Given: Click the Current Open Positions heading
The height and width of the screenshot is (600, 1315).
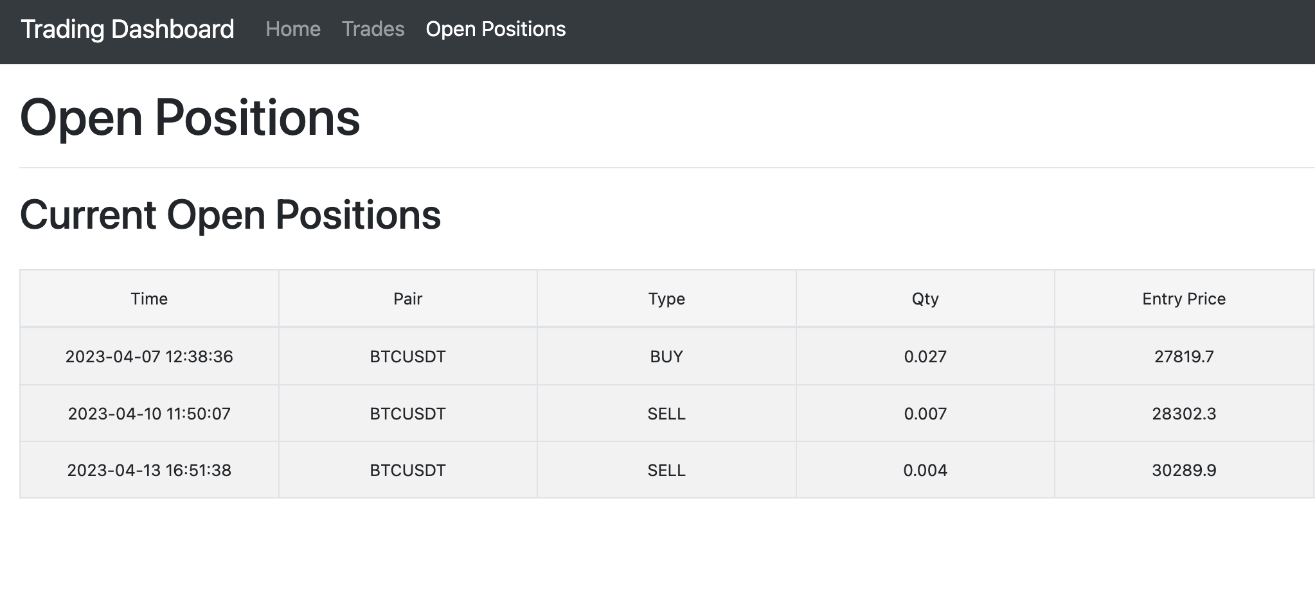Looking at the screenshot, I should click(x=230, y=215).
